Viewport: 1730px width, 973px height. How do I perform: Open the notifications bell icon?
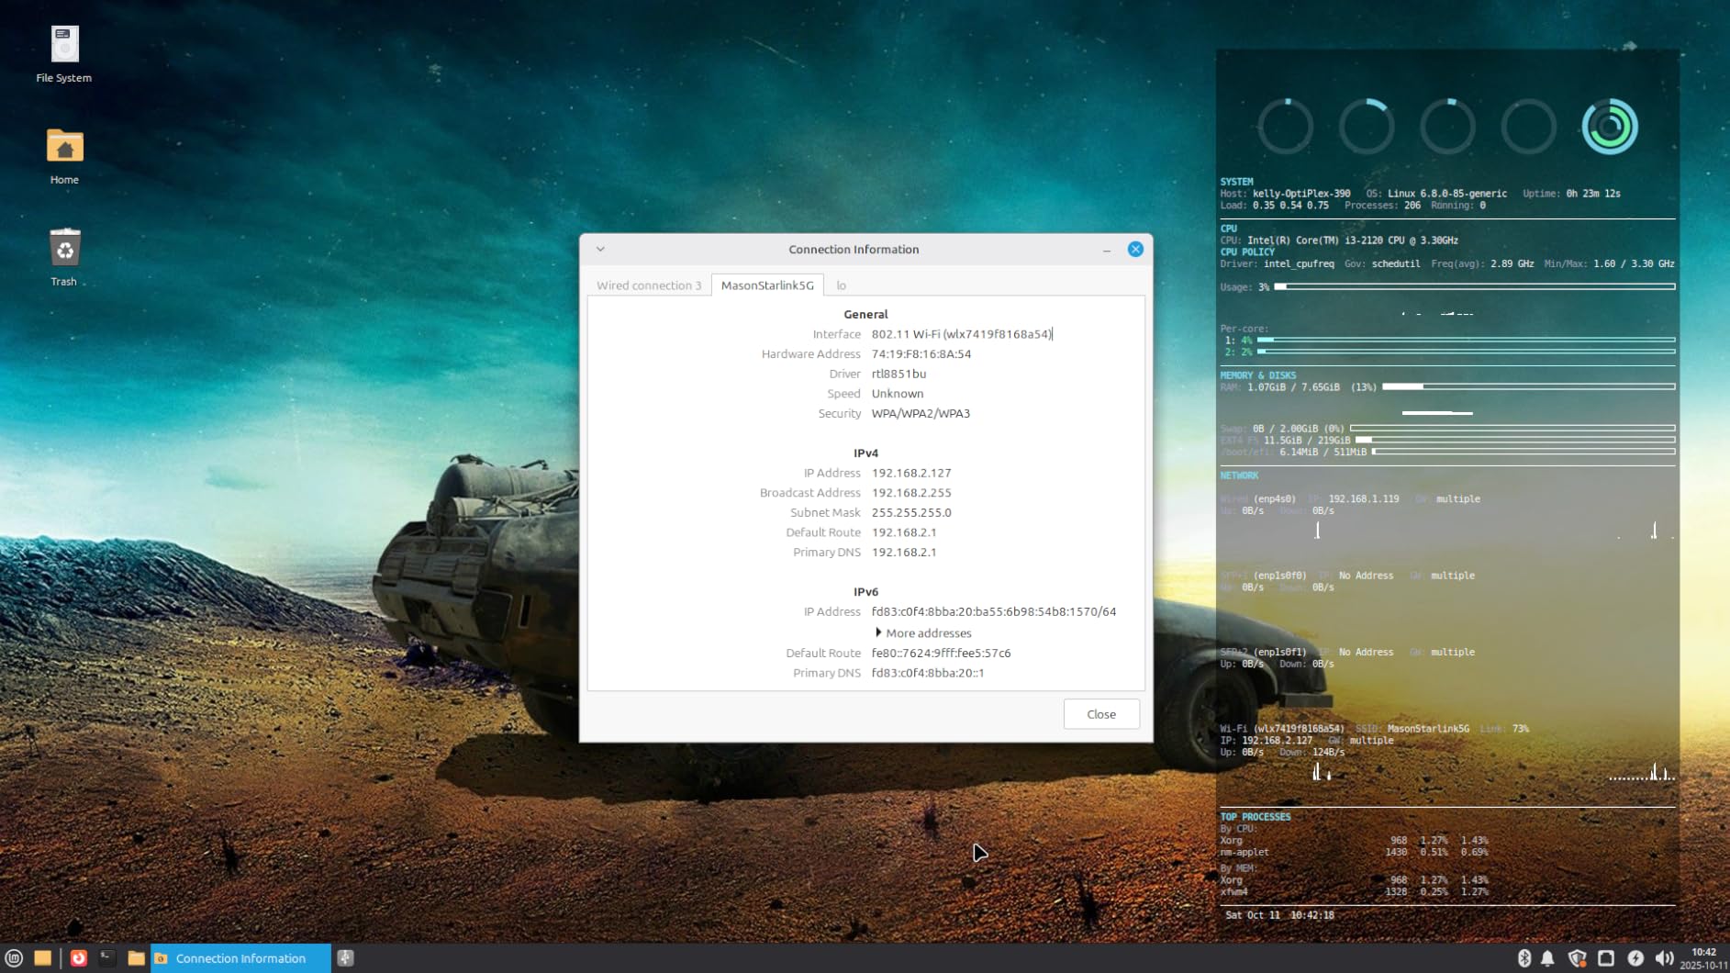click(x=1547, y=958)
